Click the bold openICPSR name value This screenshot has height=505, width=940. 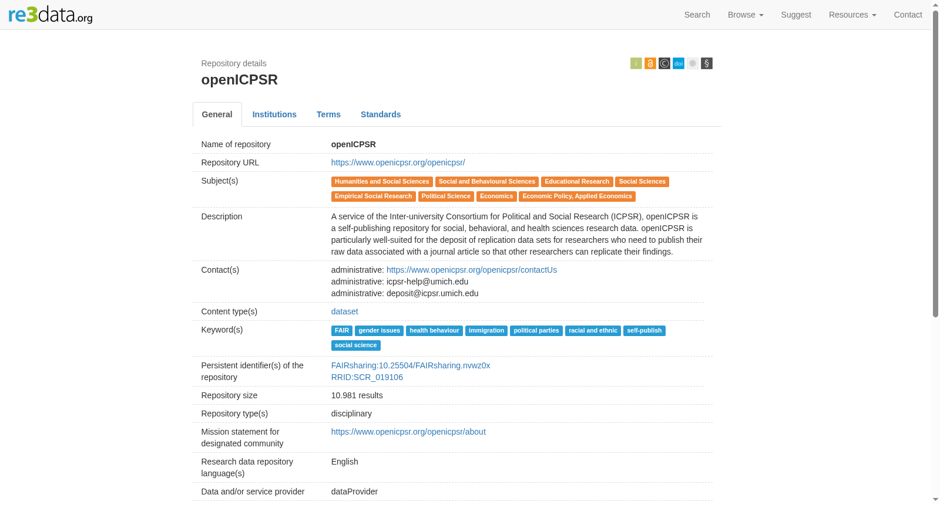tap(354, 144)
